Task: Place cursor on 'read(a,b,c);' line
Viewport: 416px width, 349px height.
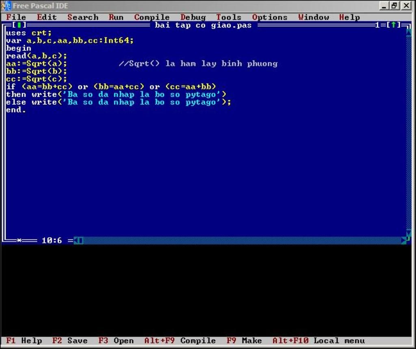Action: pos(36,56)
